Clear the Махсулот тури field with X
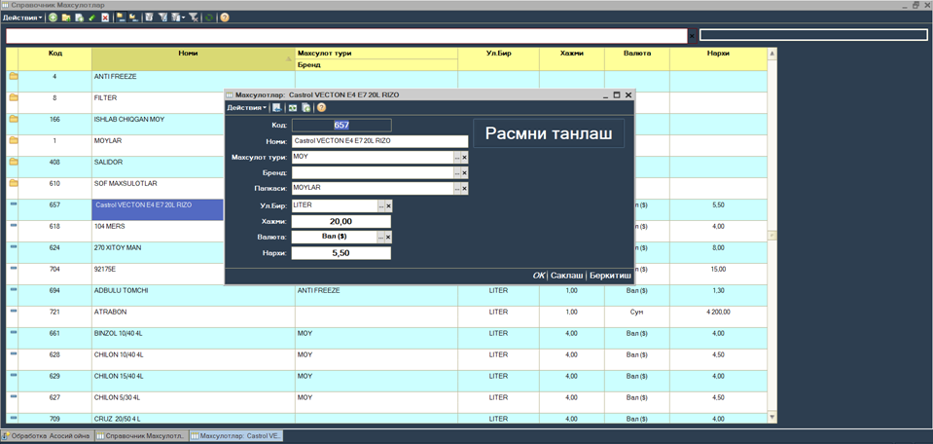 coord(464,157)
